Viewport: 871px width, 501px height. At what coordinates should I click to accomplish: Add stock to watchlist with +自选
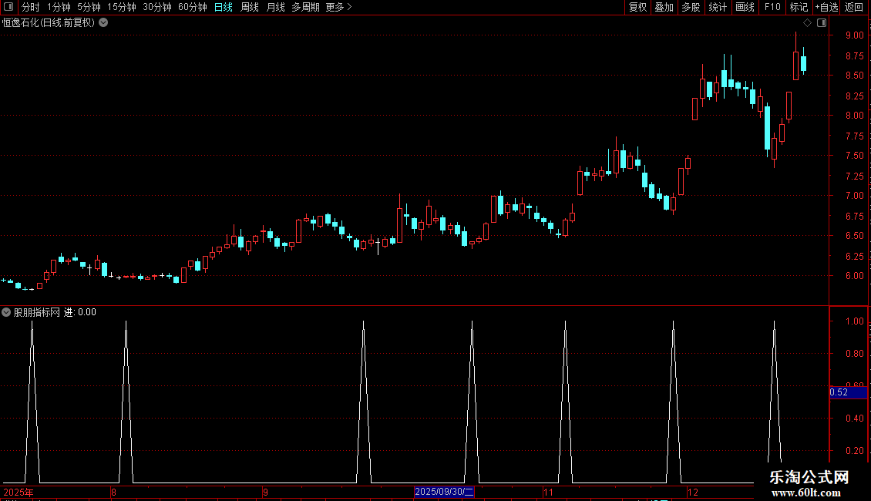[826, 7]
